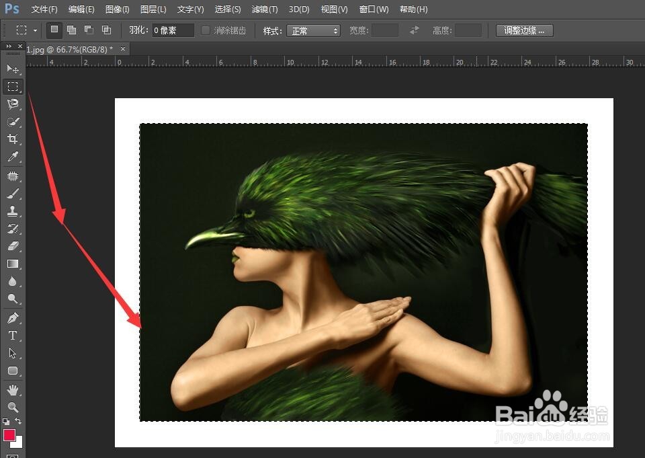
Task: Click the 调整边缘 refine edge button
Action: click(524, 30)
